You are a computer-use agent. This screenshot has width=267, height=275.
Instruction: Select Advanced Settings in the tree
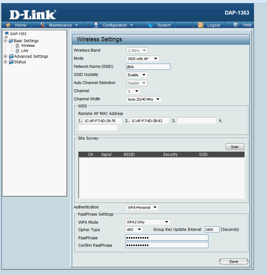(x=31, y=56)
